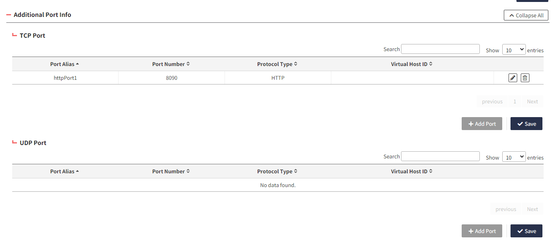Save the TCP Port settings
This screenshot has width=557, height=246.
pyautogui.click(x=526, y=124)
